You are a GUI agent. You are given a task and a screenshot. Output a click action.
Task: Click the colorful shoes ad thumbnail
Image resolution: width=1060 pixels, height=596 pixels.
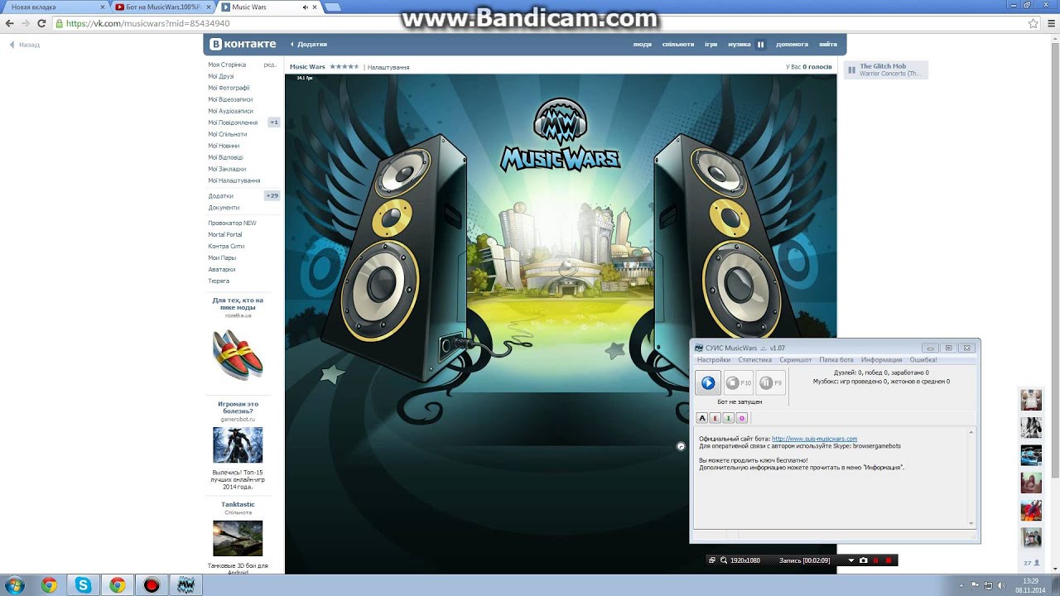pos(238,355)
